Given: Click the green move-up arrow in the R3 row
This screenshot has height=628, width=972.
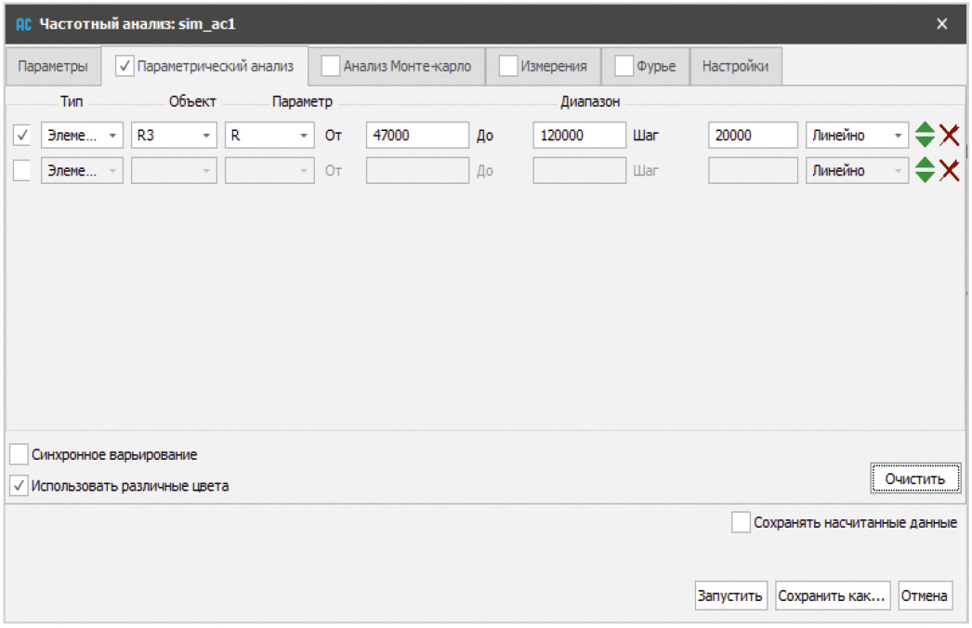Looking at the screenshot, I should pyautogui.click(x=925, y=128).
